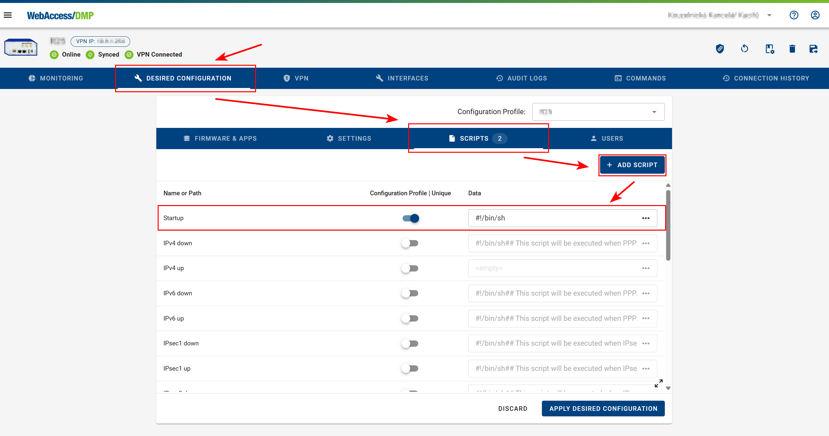The image size is (829, 436).
Task: Open the Configuration Profile dropdown
Action: [598, 112]
